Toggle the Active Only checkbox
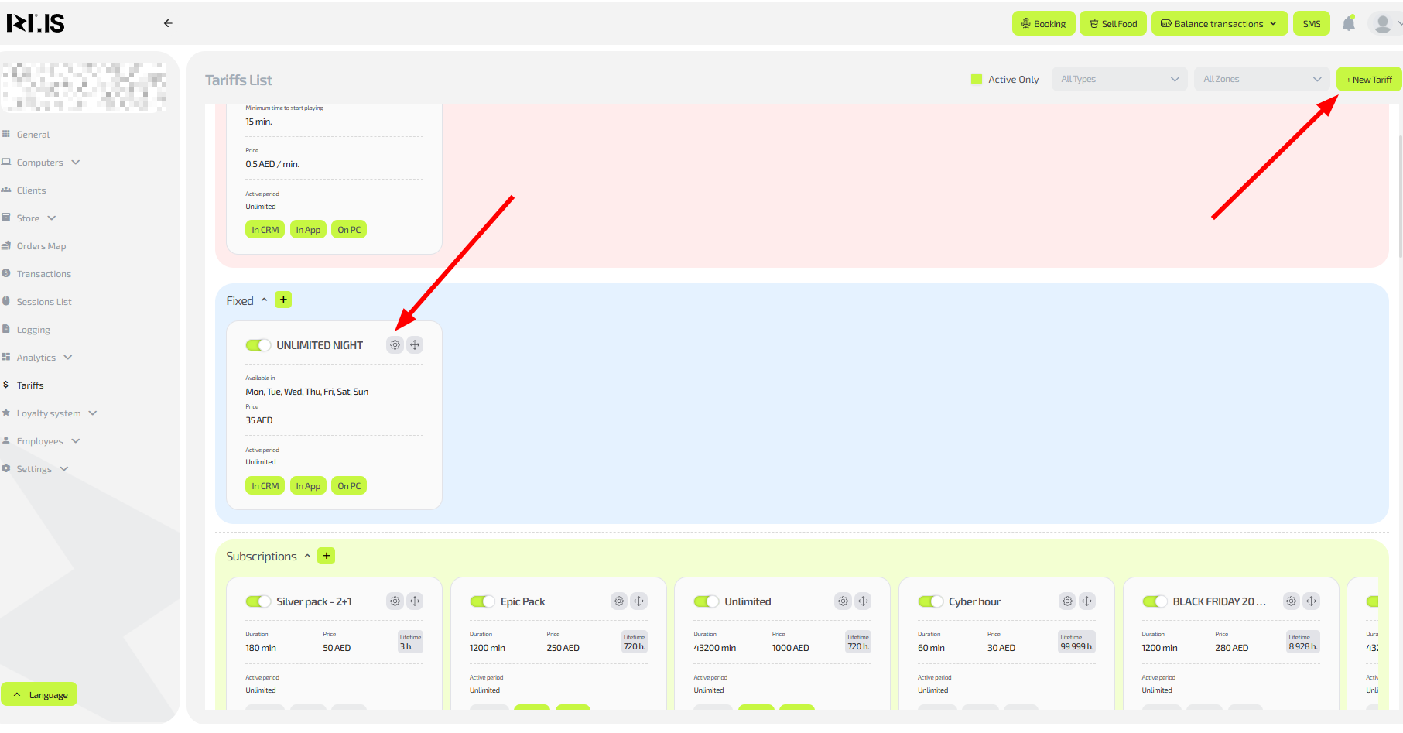This screenshot has width=1403, height=733. coord(977,79)
